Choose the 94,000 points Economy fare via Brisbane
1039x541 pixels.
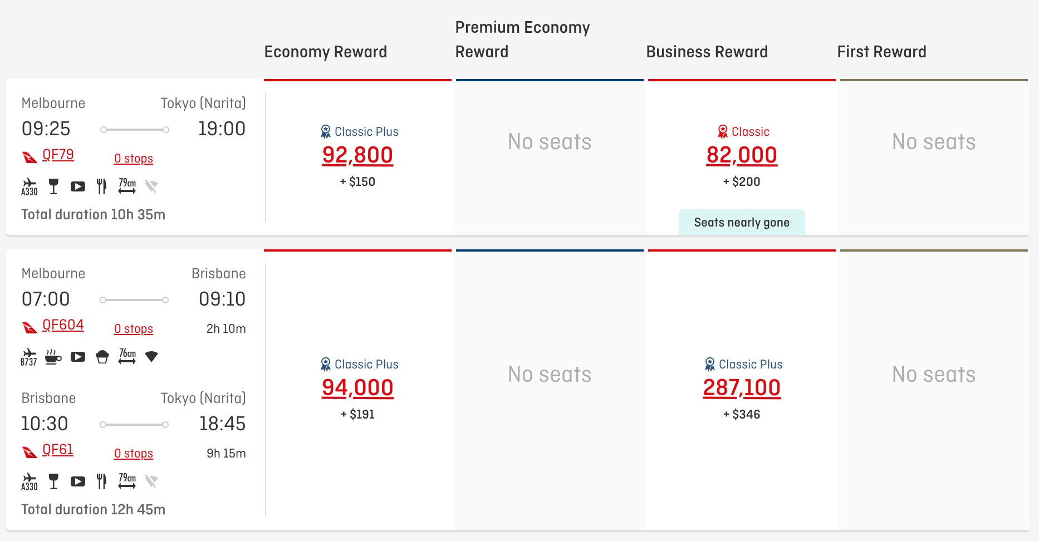click(357, 388)
